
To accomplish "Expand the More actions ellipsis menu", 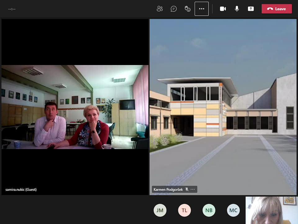I will click(x=201, y=9).
